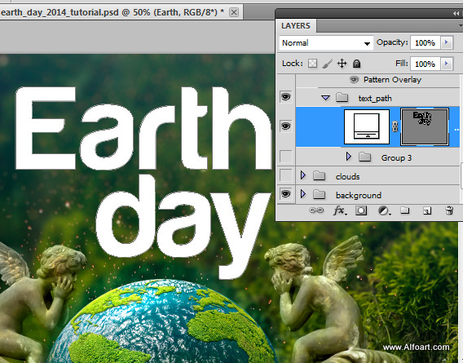Expand the Group 3 folder
Image resolution: width=463 pixels, height=363 pixels.
(349, 157)
